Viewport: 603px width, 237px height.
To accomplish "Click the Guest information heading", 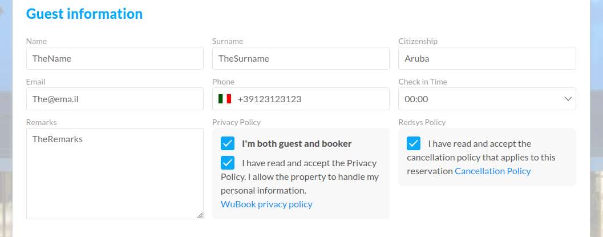I will point(84,14).
